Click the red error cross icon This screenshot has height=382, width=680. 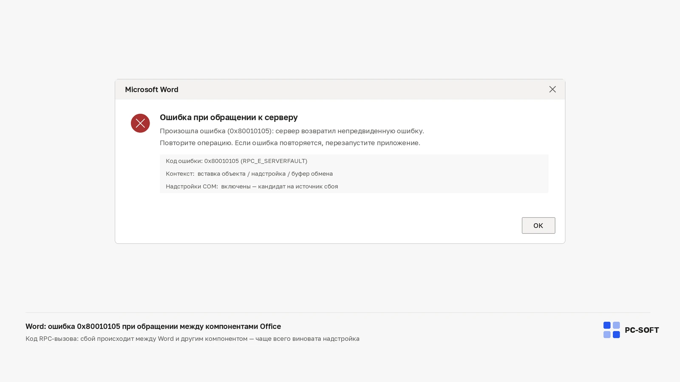[140, 123]
